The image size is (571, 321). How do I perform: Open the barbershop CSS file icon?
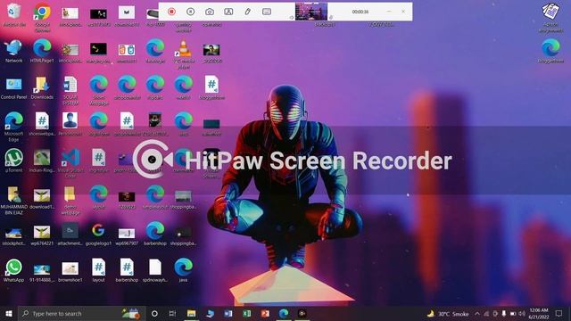coord(127,270)
